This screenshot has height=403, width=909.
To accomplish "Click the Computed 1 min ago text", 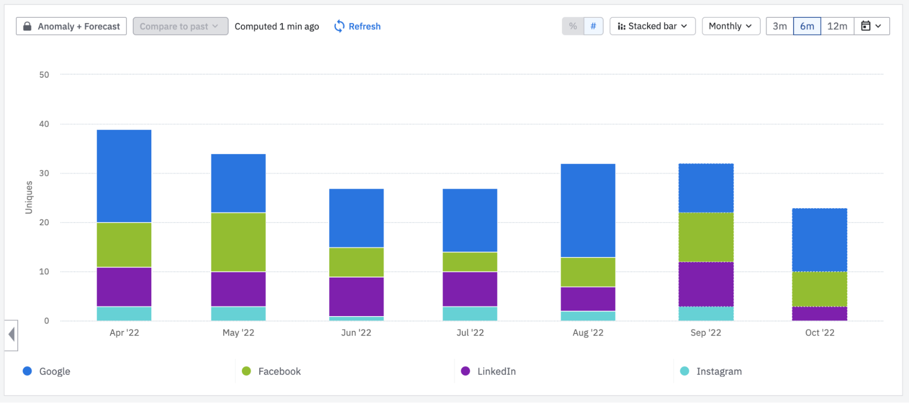I will 277,26.
